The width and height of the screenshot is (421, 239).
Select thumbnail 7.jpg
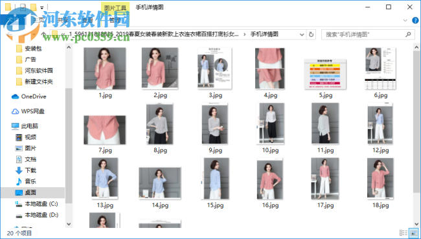tap(105, 130)
